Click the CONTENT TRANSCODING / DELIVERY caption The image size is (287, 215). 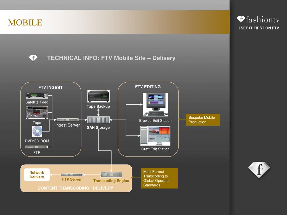pos(75,188)
